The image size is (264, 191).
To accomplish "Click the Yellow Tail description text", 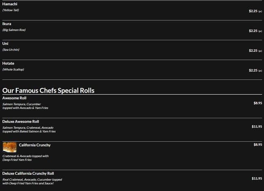I will (x=11, y=10).
